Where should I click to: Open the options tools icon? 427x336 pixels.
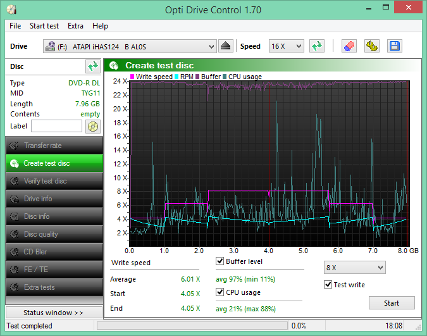tap(372, 46)
